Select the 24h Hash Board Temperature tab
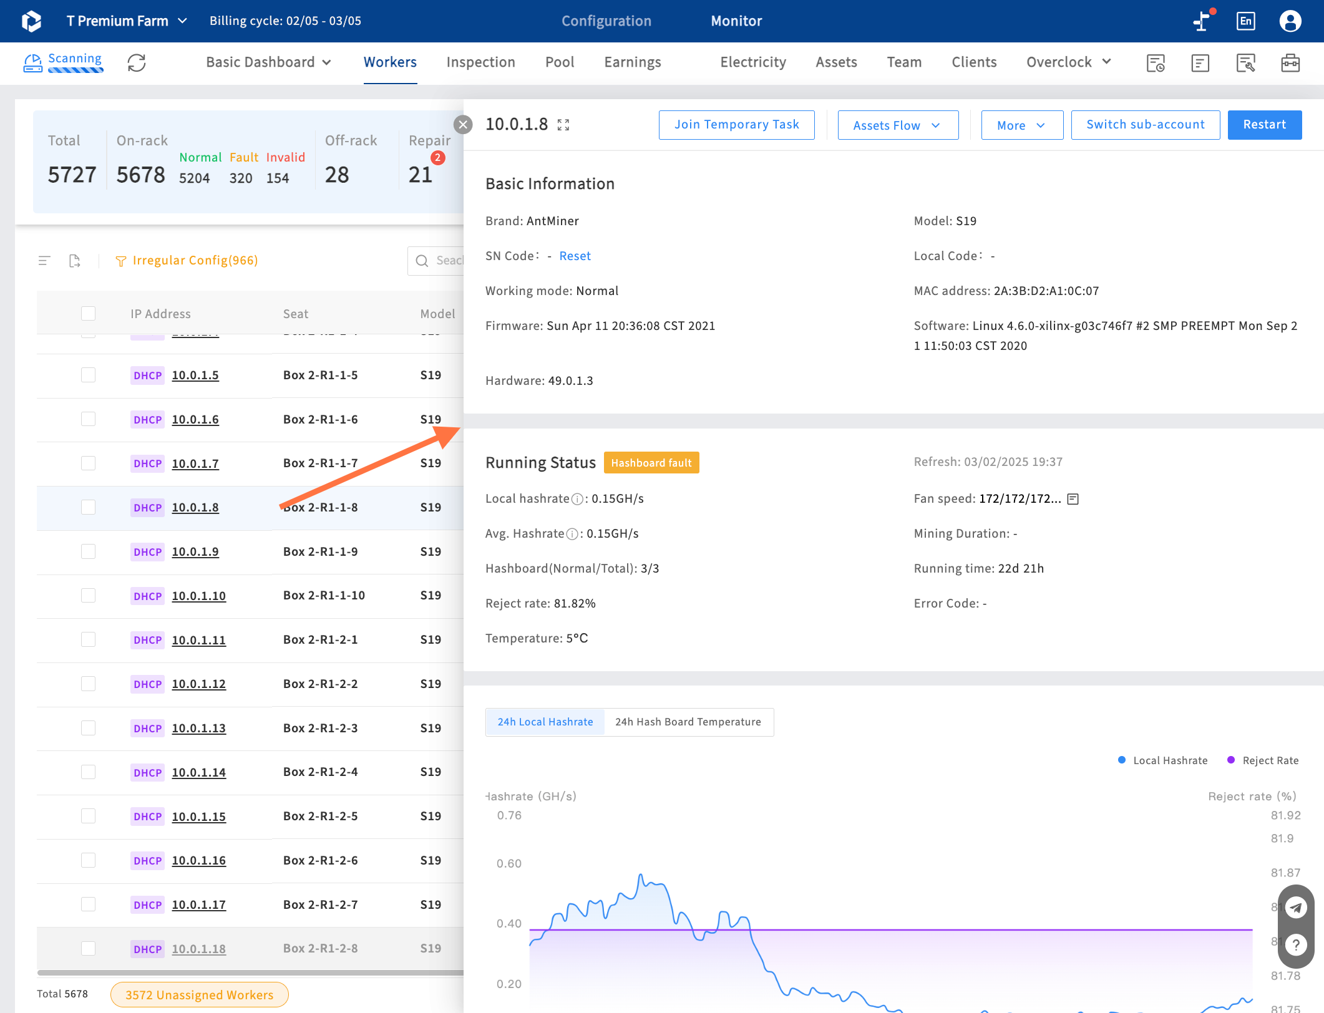Viewport: 1324px width, 1013px height. [688, 722]
